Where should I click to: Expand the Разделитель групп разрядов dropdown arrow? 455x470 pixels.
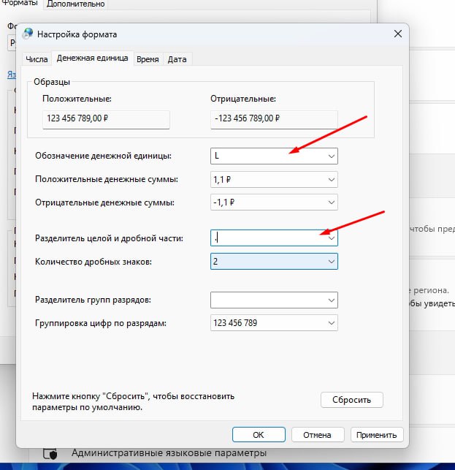[332, 300]
